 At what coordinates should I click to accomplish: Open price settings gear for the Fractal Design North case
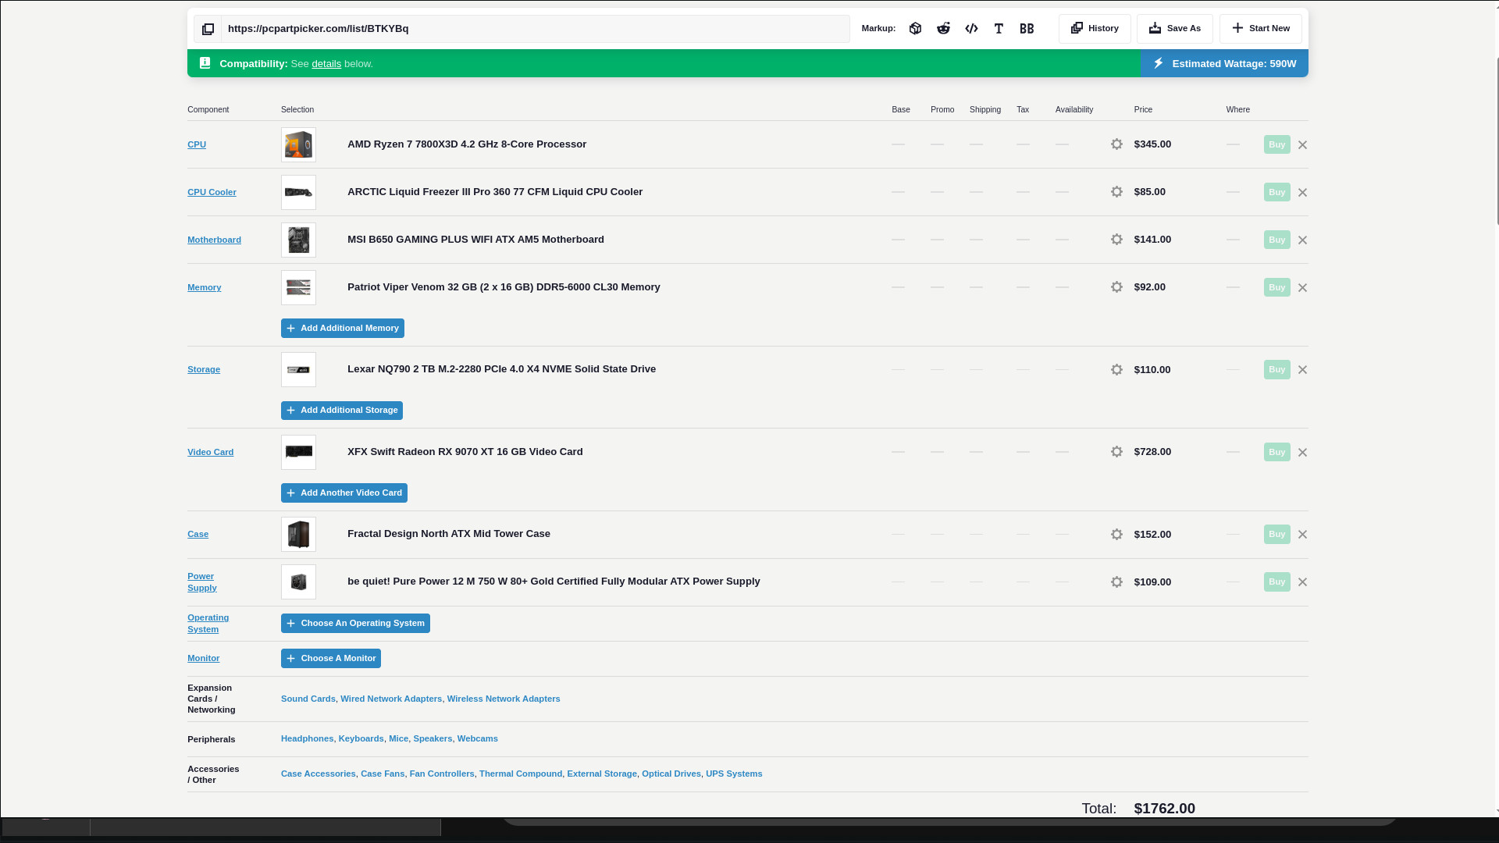pyautogui.click(x=1116, y=535)
